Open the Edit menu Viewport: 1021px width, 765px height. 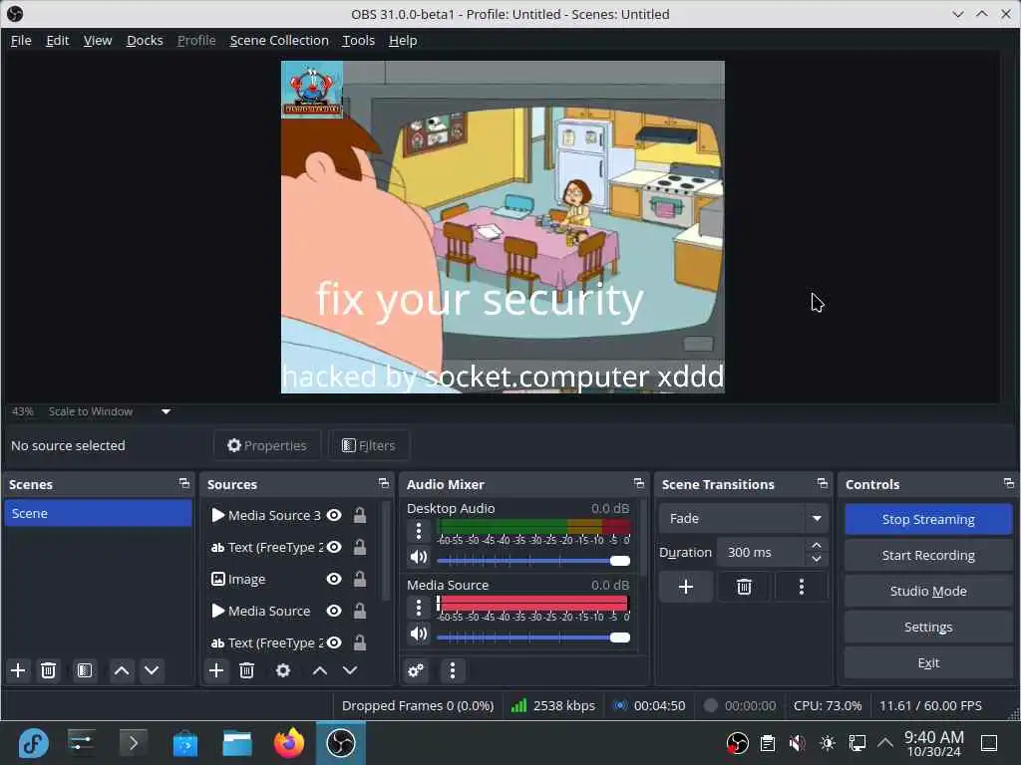click(57, 40)
